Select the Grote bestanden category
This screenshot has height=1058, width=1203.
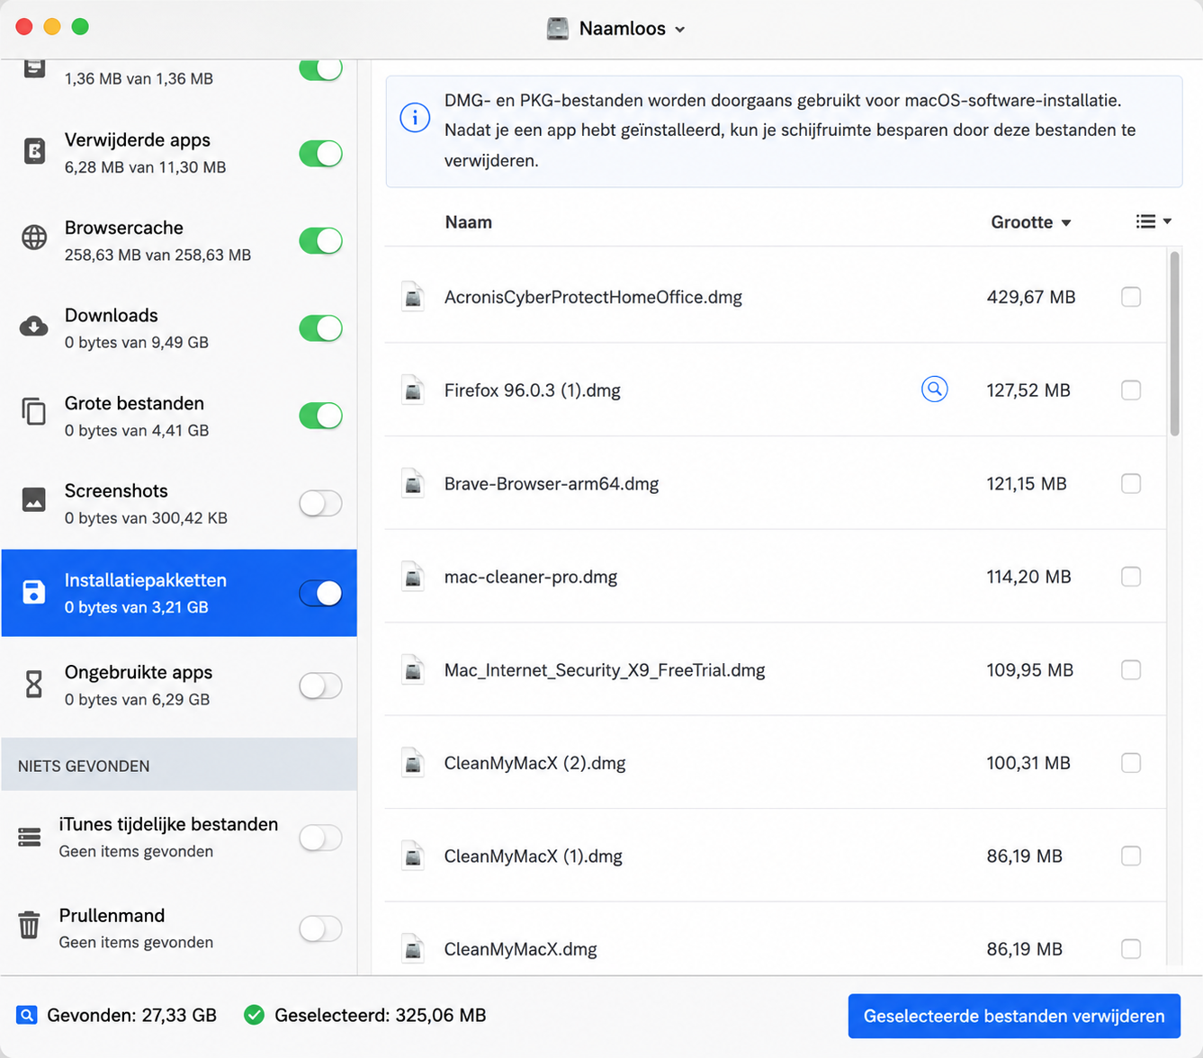180,416
